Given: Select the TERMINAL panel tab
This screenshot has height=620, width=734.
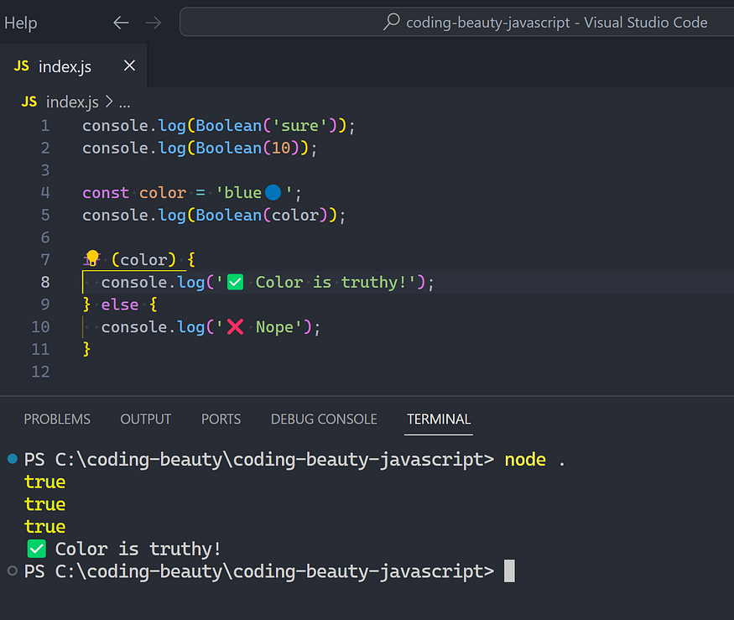Looking at the screenshot, I should 439,419.
